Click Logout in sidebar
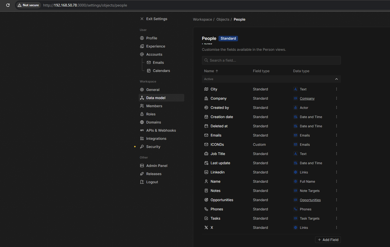Viewport: 390px width, 247px height. click(x=161, y=182)
